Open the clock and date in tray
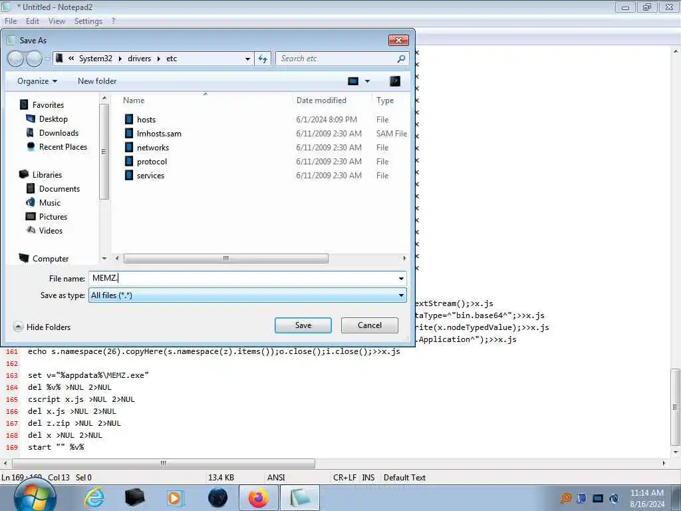Screen dimensions: 681x511 pyautogui.click(x=647, y=498)
